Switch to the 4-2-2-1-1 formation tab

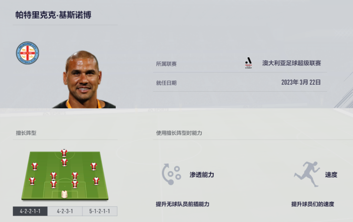30,211
